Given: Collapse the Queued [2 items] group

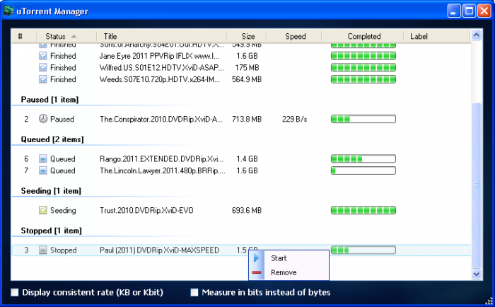Looking at the screenshot, I should pyautogui.click(x=52, y=139).
